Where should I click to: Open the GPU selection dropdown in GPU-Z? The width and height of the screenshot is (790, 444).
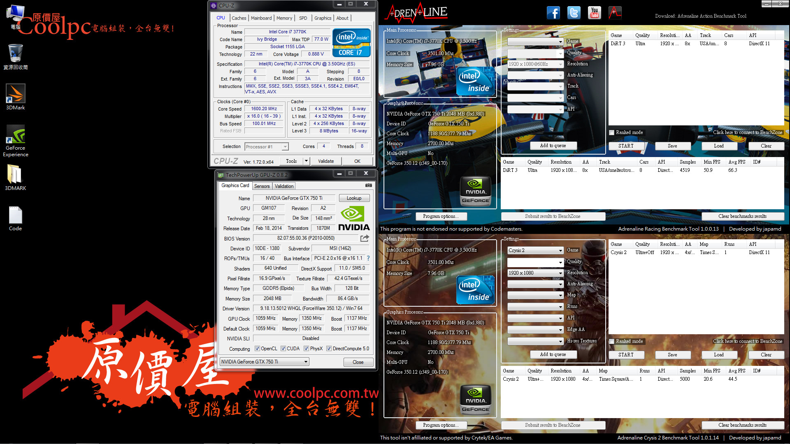265,362
